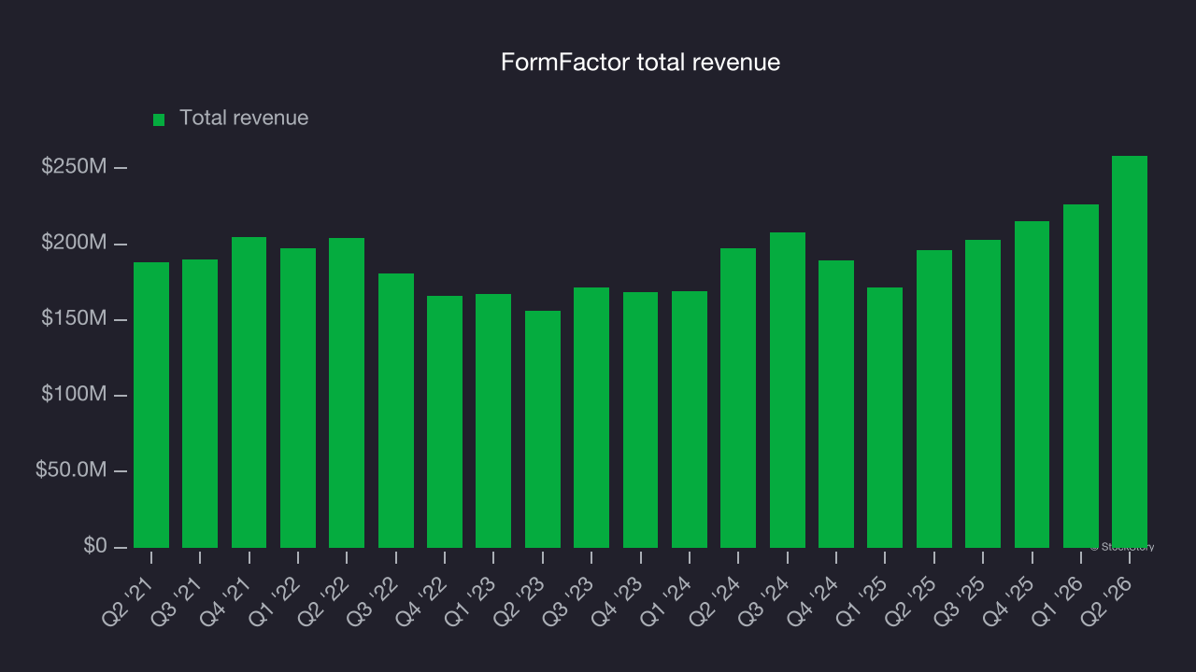This screenshot has width=1196, height=672.
Task: Select the Q2 '22 revenue bar
Action: pyautogui.click(x=347, y=393)
